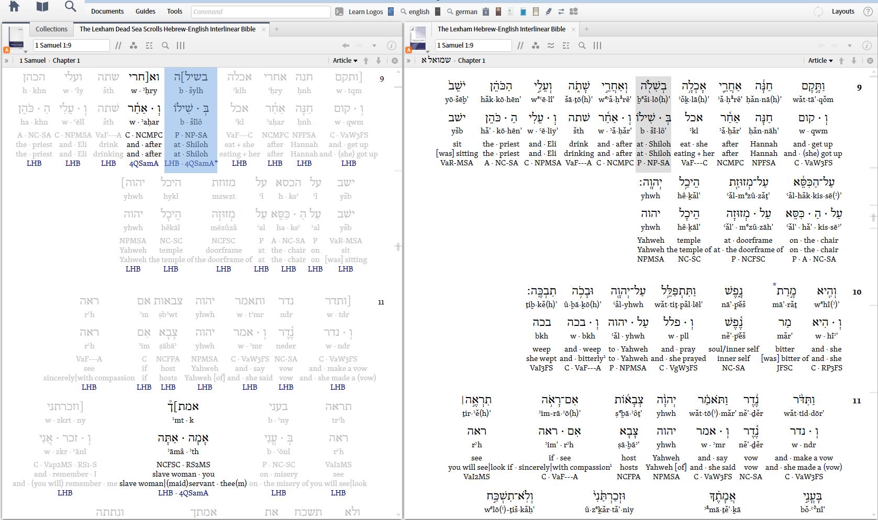
Task: Toggle interlinear options in the left panel
Action: tap(149, 46)
